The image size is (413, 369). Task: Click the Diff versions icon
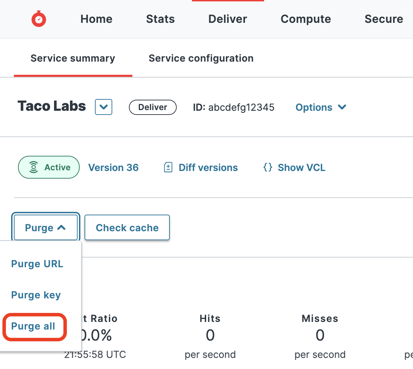168,167
